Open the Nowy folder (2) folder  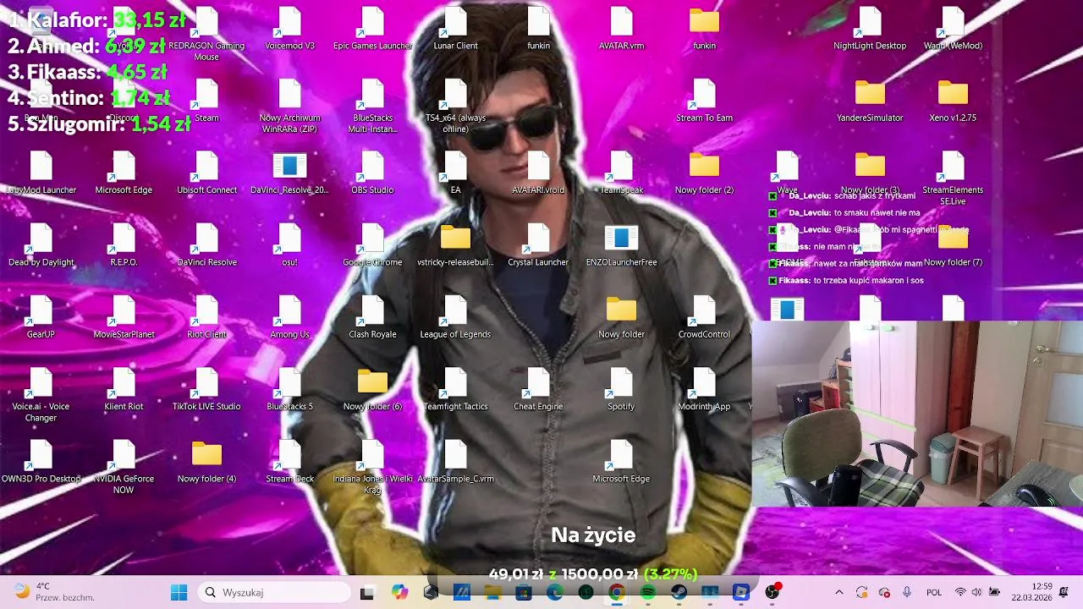click(704, 173)
